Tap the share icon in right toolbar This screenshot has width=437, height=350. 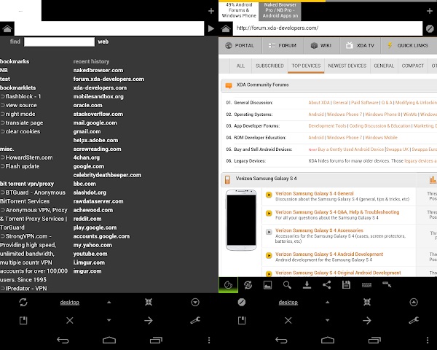(326, 285)
